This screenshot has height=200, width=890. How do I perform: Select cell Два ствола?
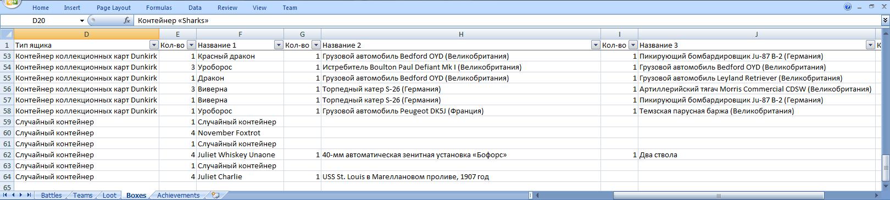click(x=756, y=155)
